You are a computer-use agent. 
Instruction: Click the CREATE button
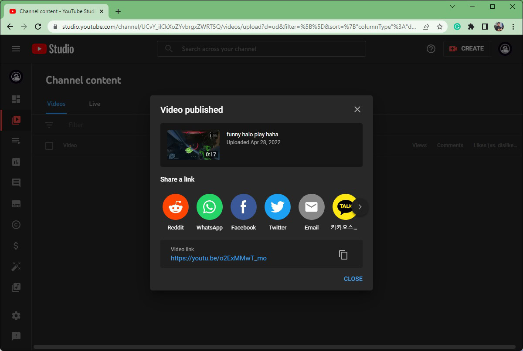click(467, 49)
